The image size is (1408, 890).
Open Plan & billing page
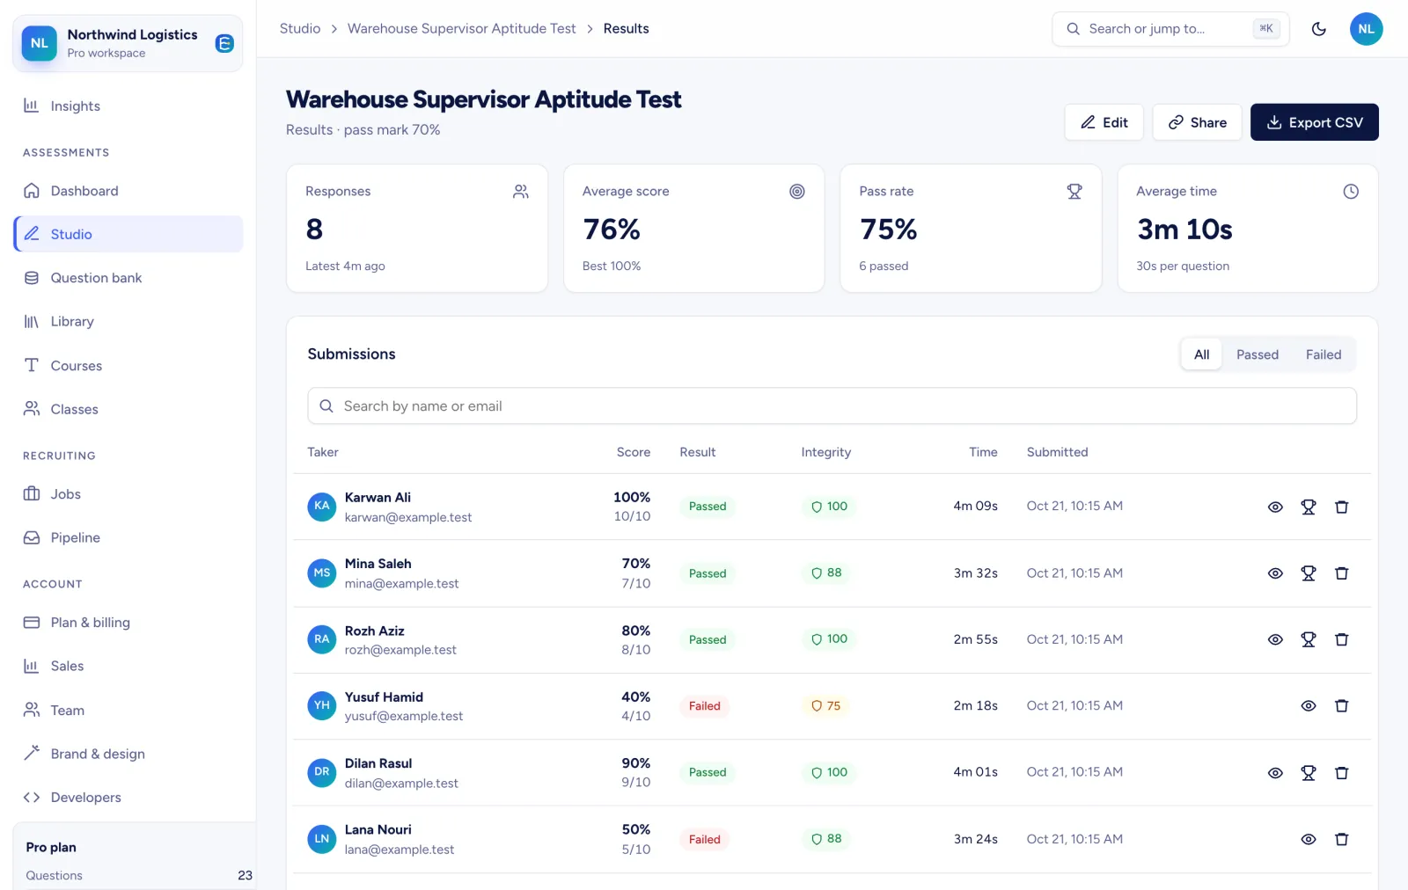pyautogui.click(x=128, y=623)
